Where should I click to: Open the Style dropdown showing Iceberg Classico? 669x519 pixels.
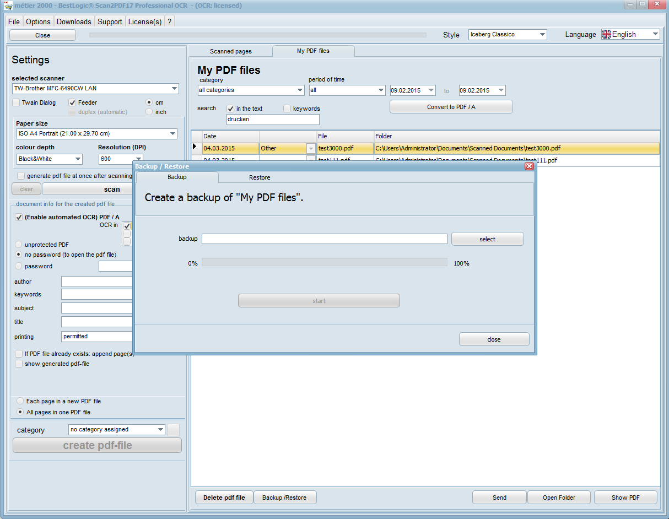(507, 35)
